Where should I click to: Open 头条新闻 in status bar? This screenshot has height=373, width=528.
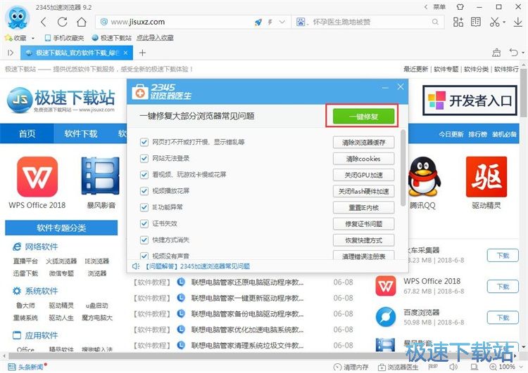point(27,367)
